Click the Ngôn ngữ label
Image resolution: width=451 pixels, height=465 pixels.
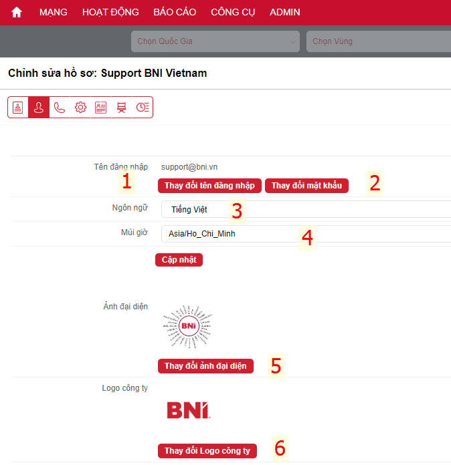point(130,208)
